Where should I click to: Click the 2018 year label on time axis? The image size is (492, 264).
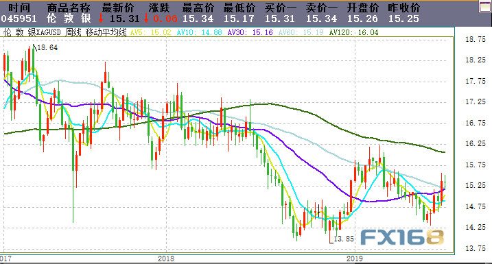[x=166, y=259]
